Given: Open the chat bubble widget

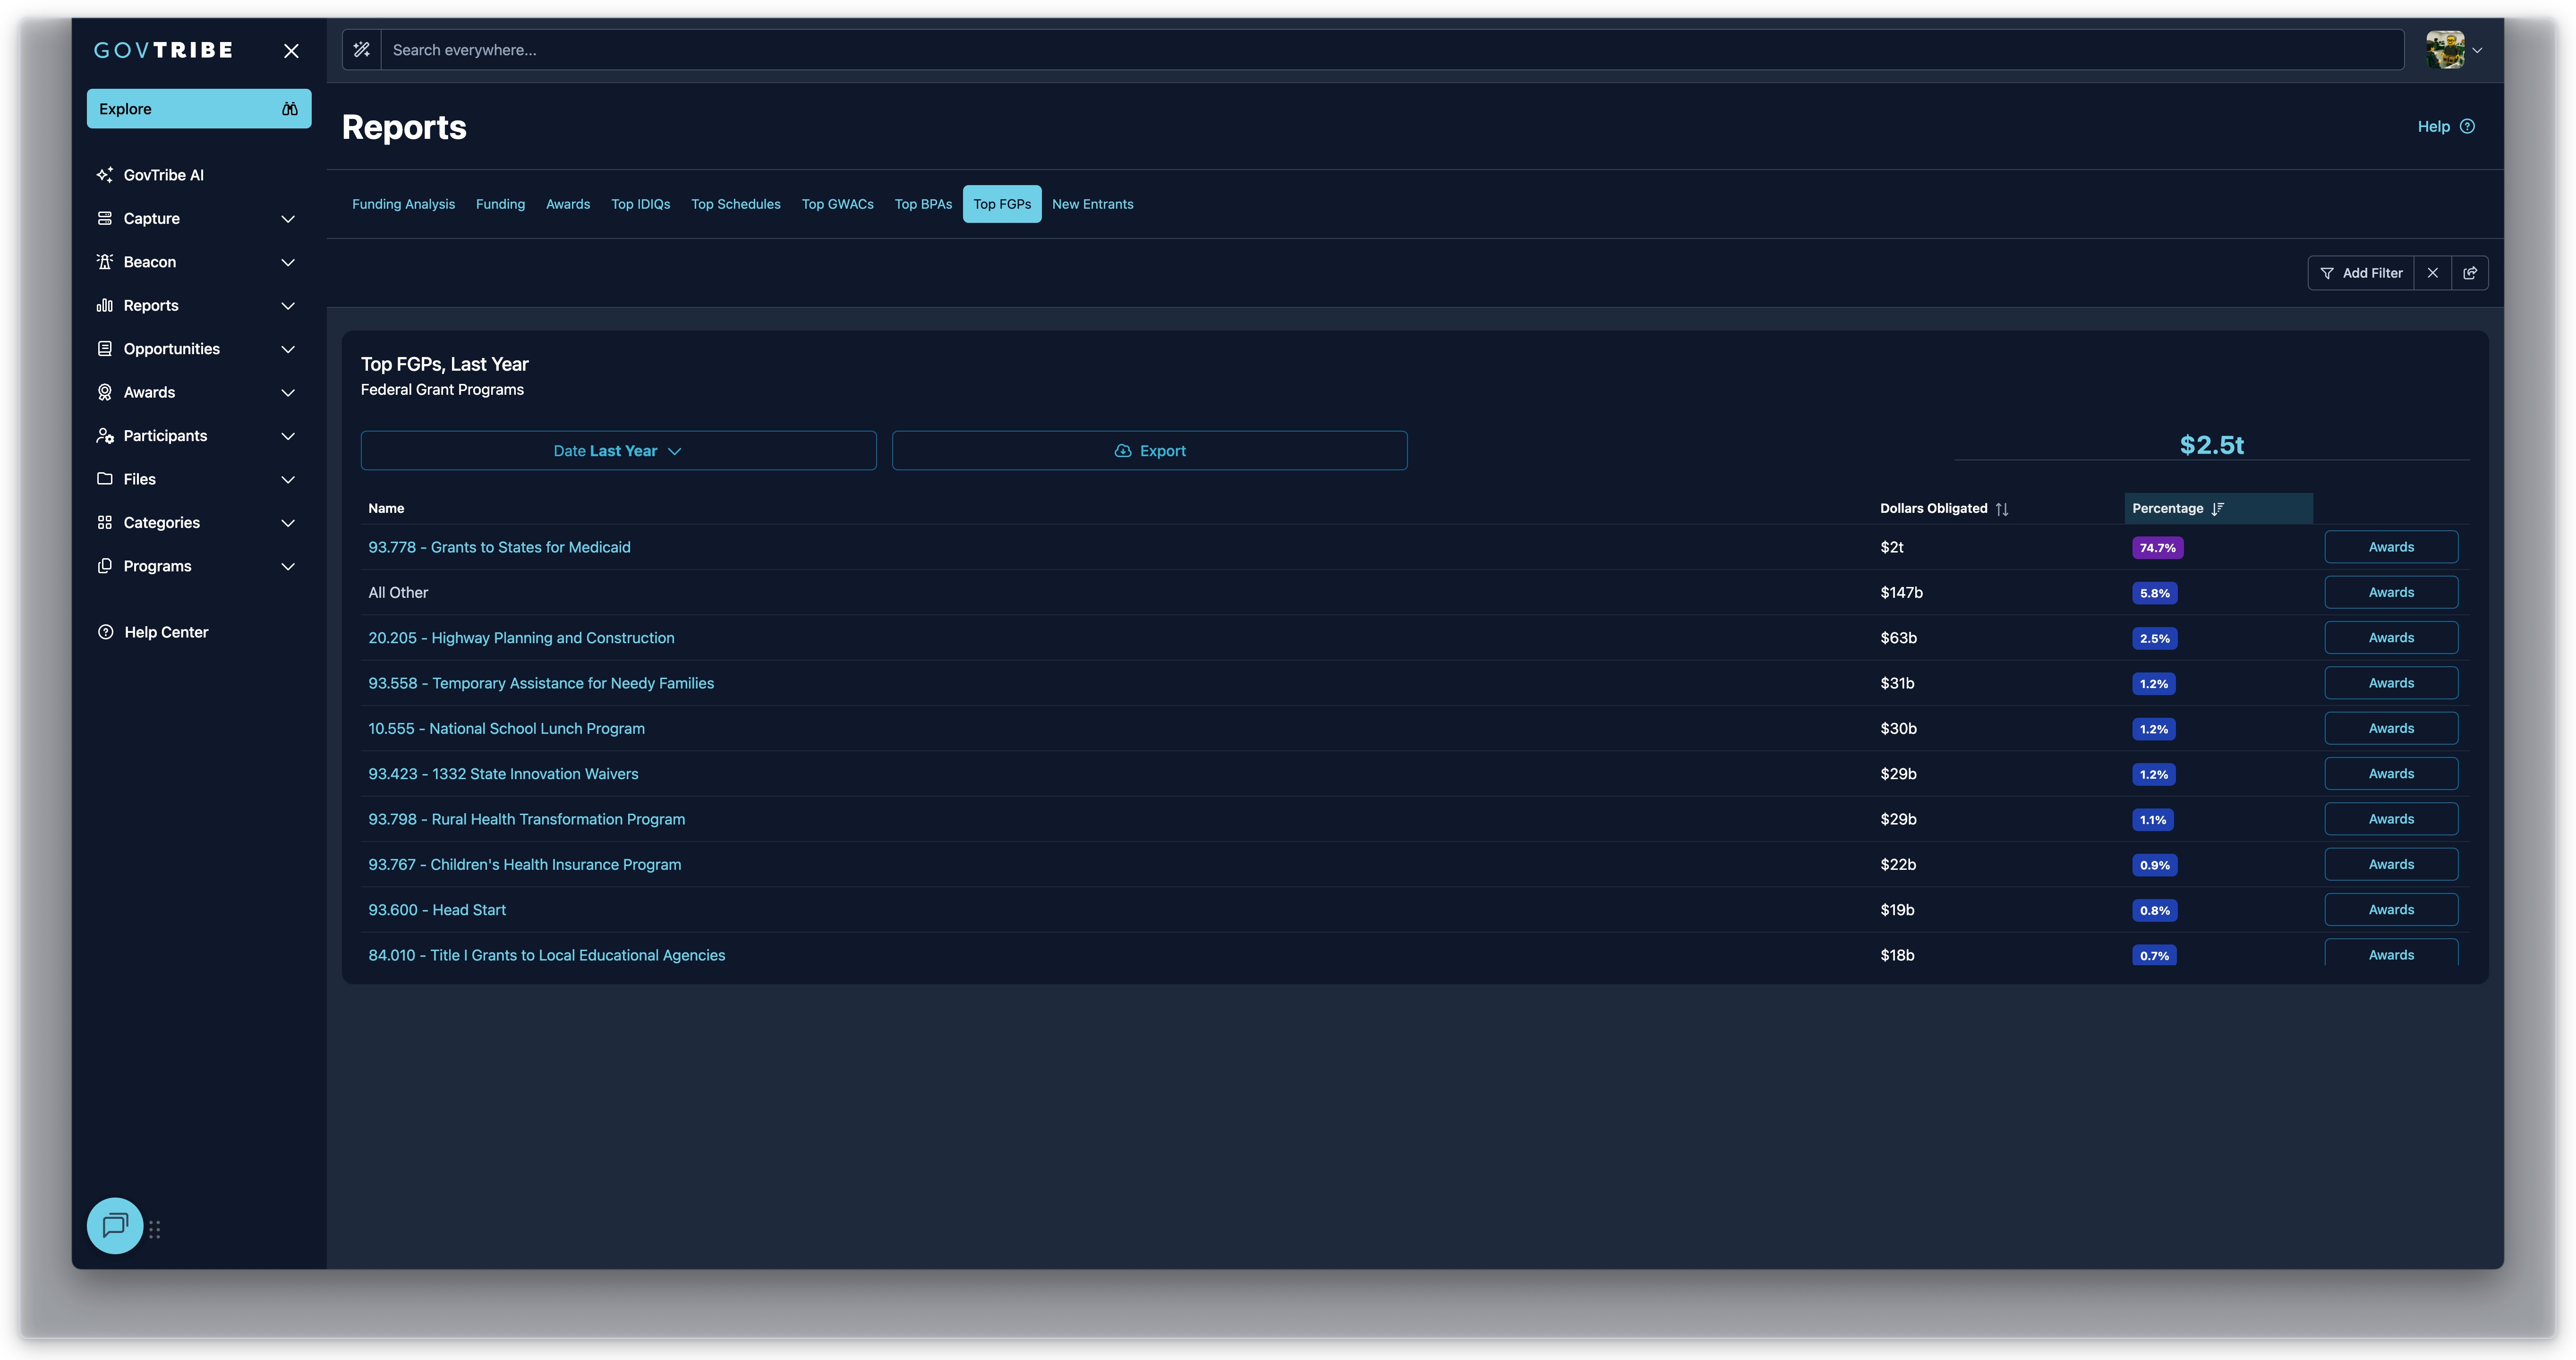Looking at the screenshot, I should tap(115, 1225).
